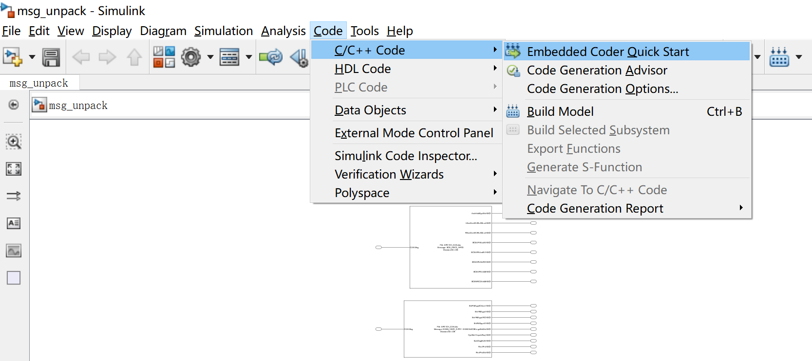
Task: Expand the Data Objects submenu
Action: click(407, 110)
